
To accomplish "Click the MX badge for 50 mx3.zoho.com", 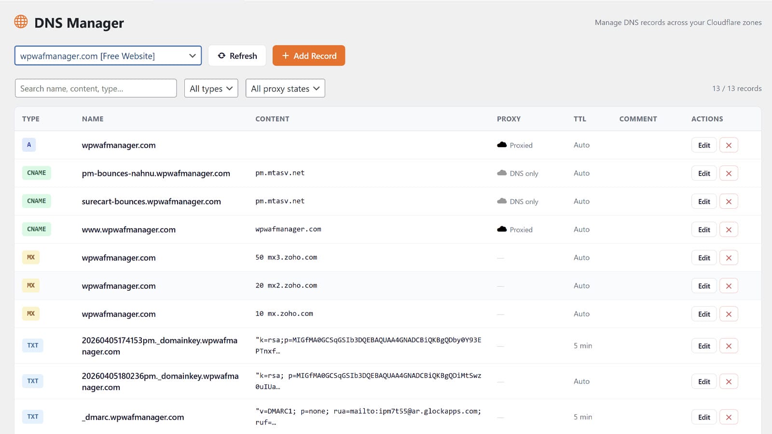I will [x=31, y=257].
